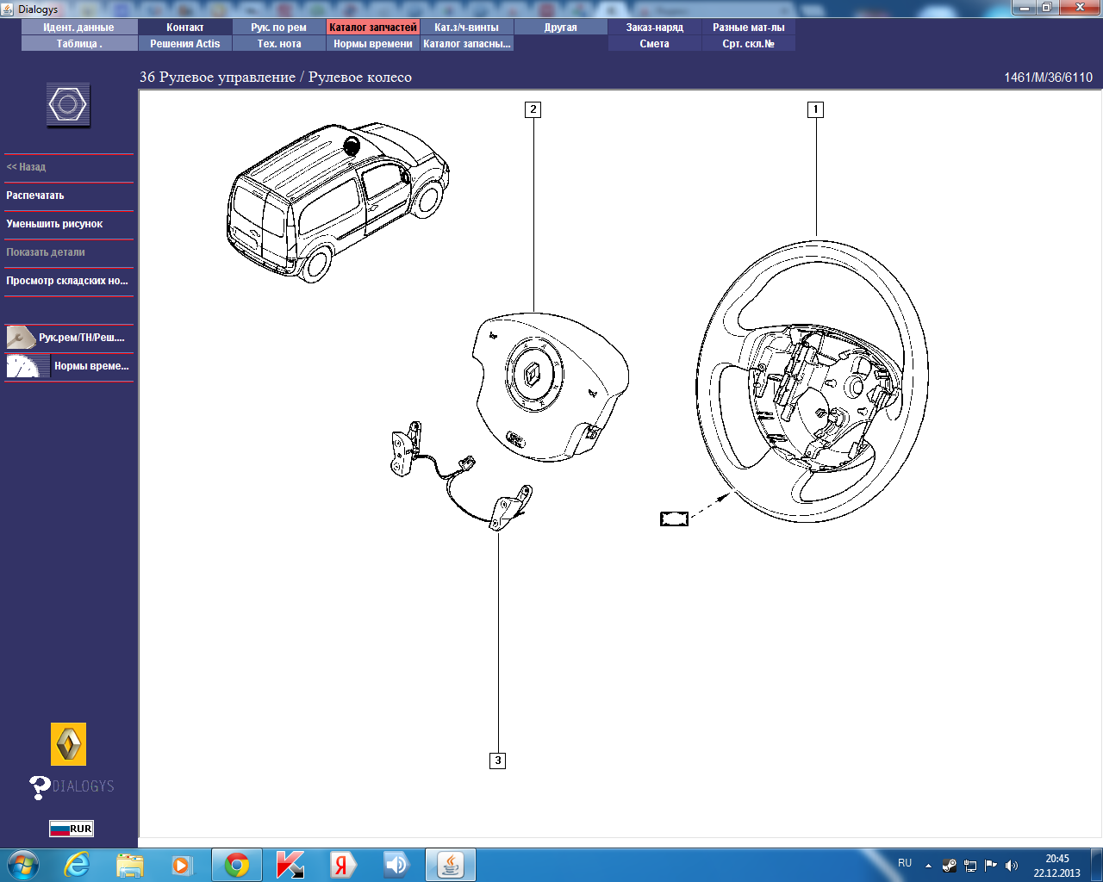
Task: Open Просмотр складских но... in the sidebar
Action: pyautogui.click(x=69, y=281)
